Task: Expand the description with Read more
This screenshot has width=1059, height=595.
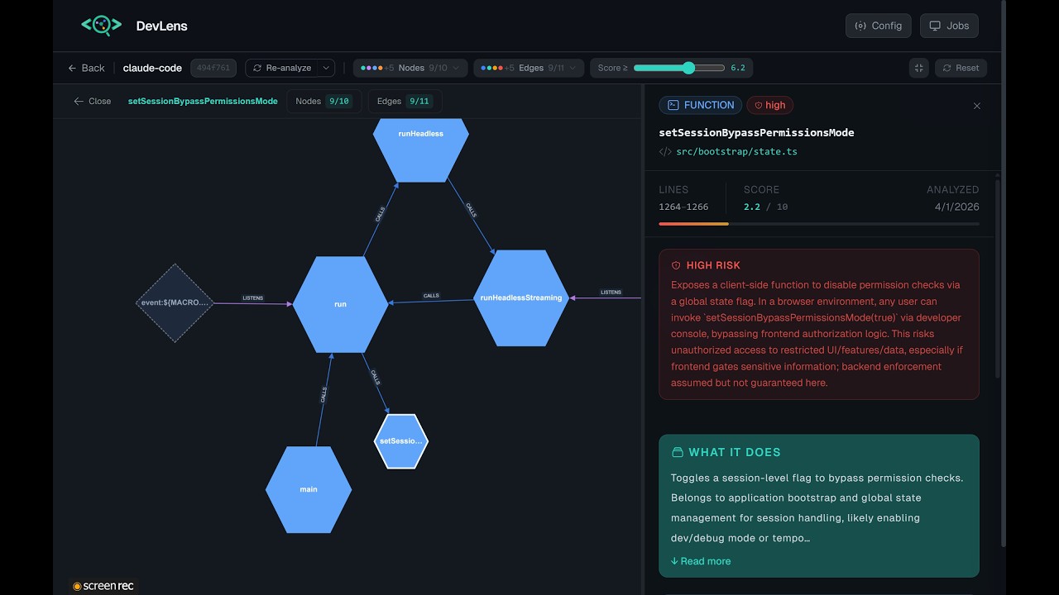Action: (701, 561)
